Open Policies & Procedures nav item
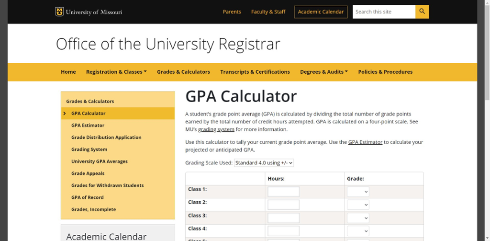This screenshot has width=490, height=241. coord(385,72)
